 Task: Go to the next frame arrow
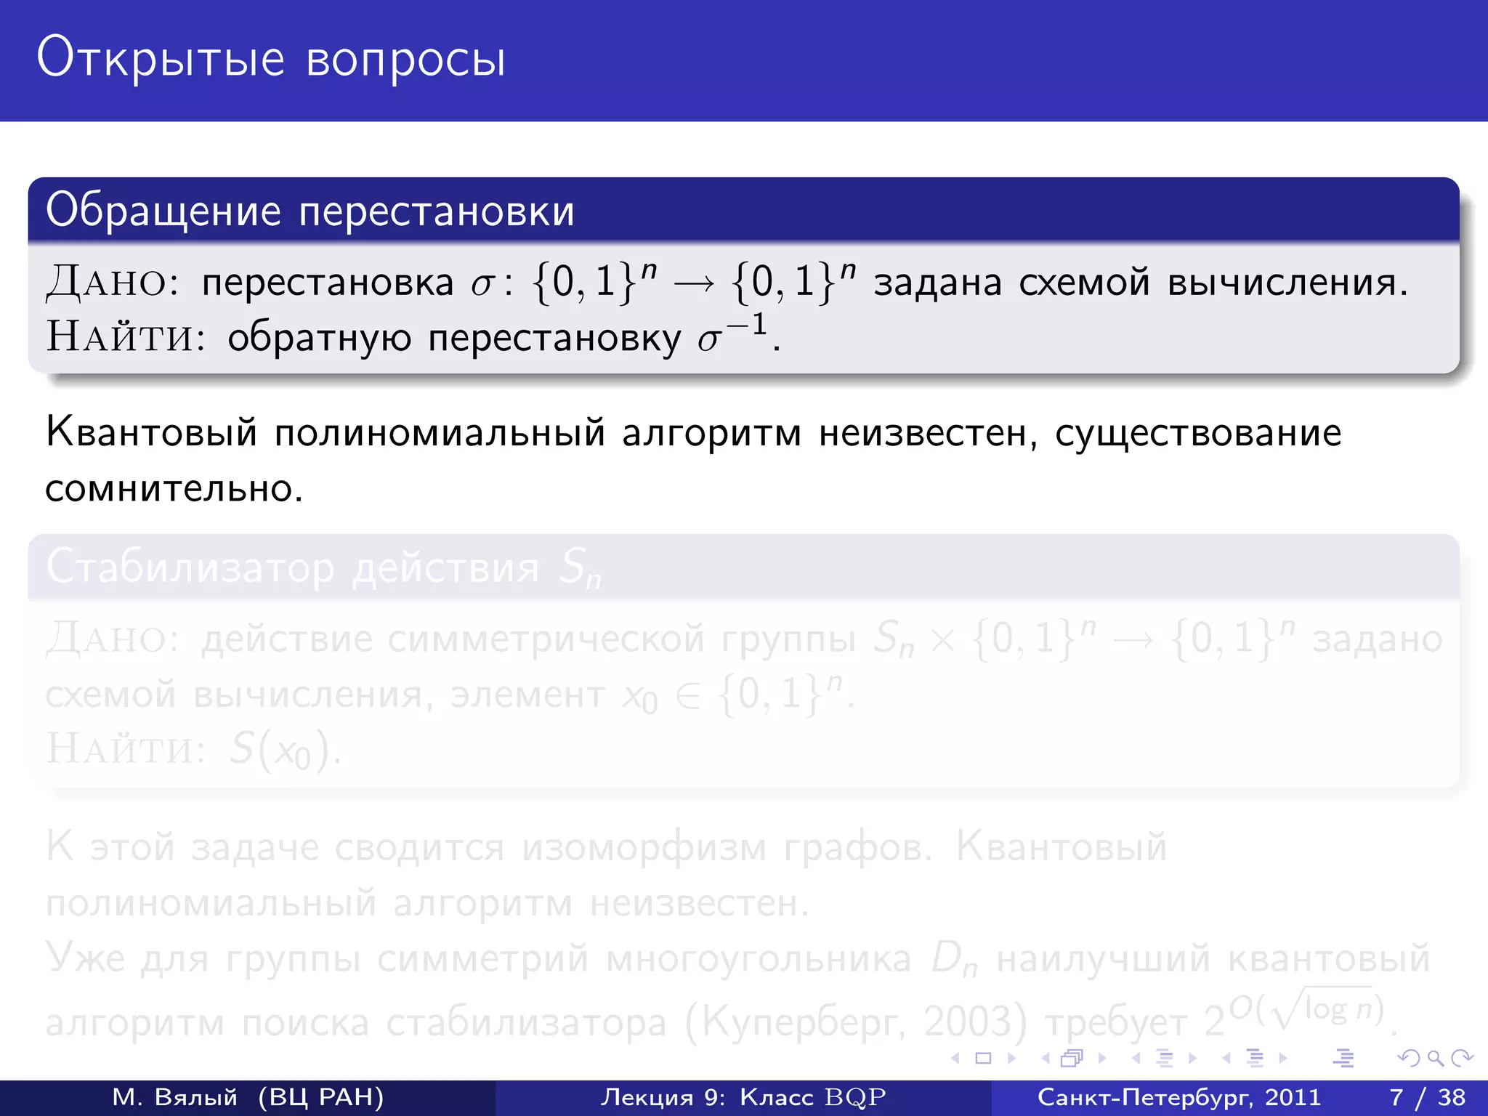click(1102, 1058)
